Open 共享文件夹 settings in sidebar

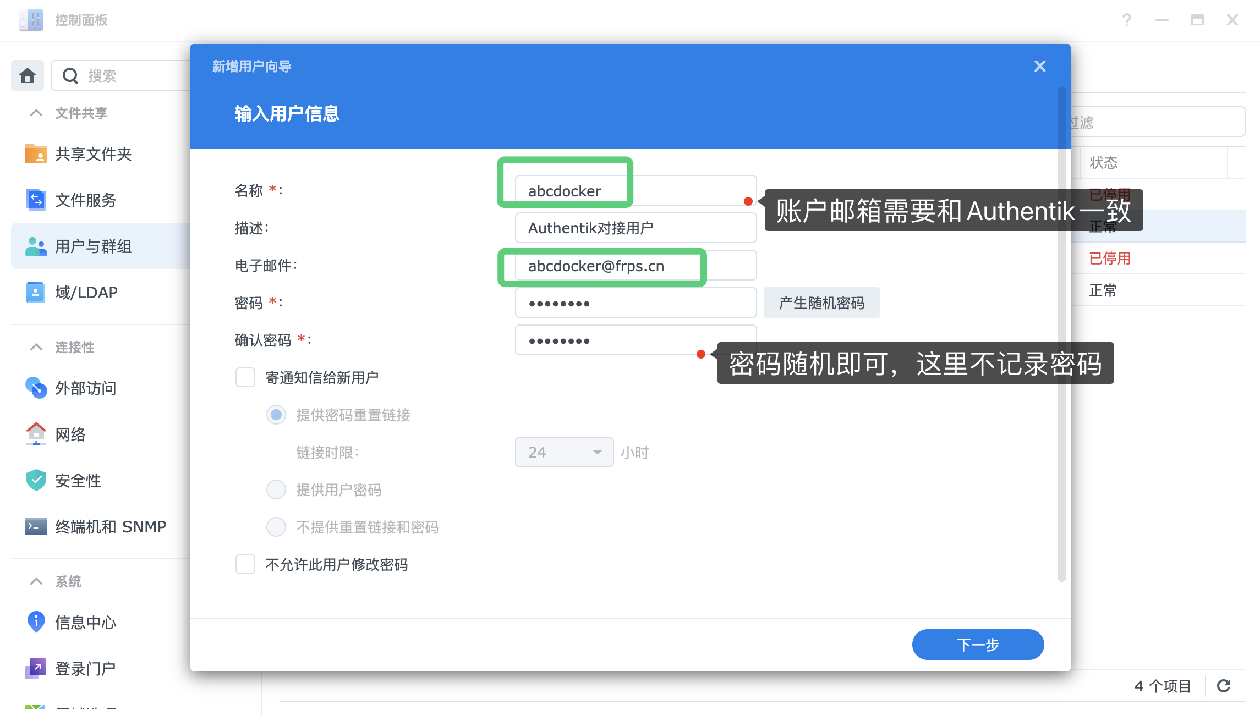click(94, 154)
